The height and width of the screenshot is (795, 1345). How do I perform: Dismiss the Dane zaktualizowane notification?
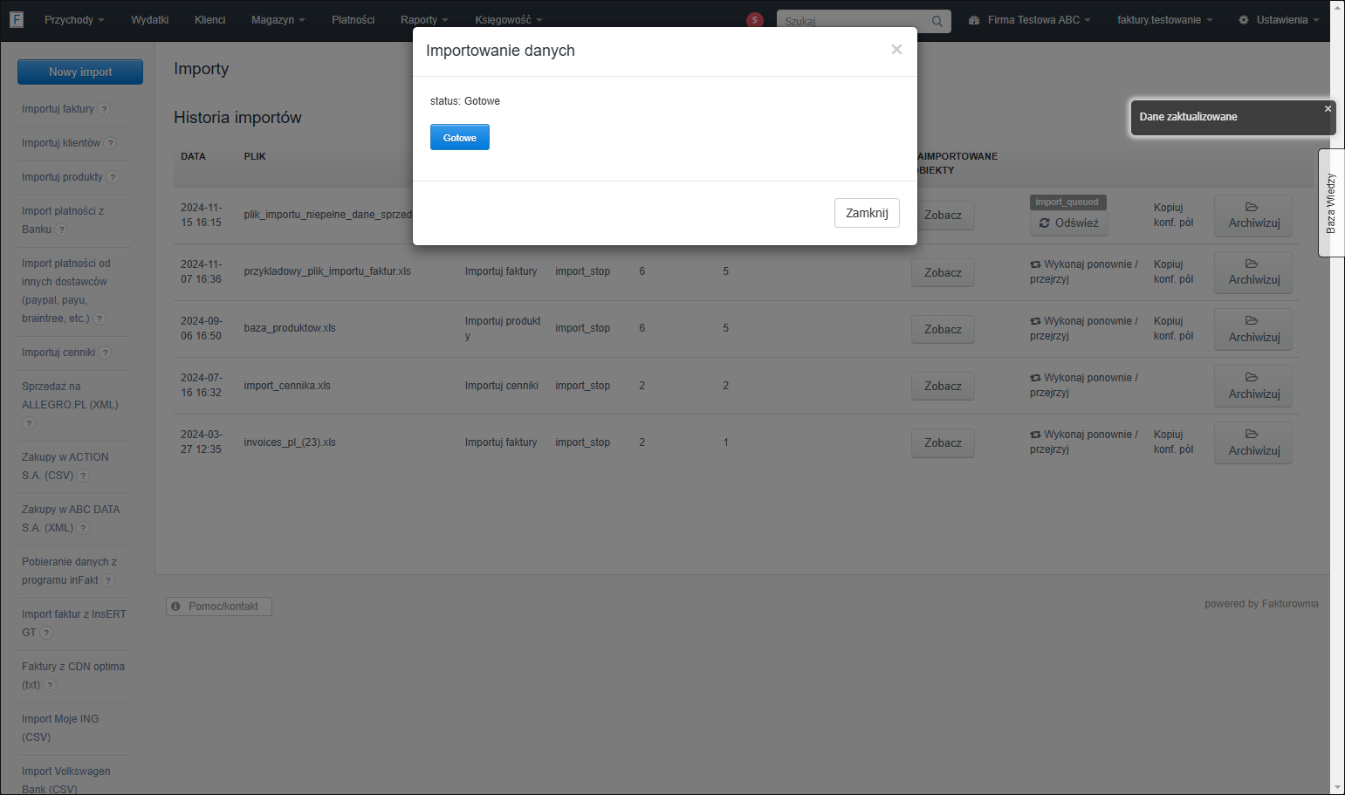pyautogui.click(x=1328, y=109)
